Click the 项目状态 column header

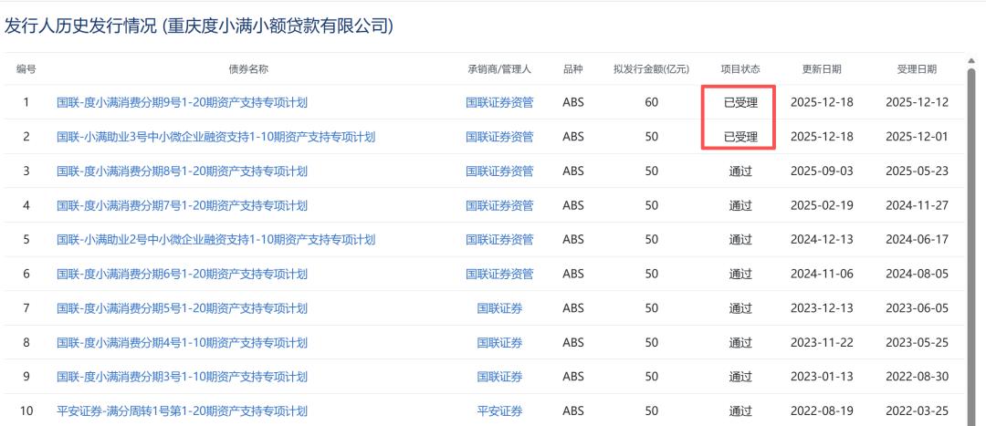coord(739,69)
